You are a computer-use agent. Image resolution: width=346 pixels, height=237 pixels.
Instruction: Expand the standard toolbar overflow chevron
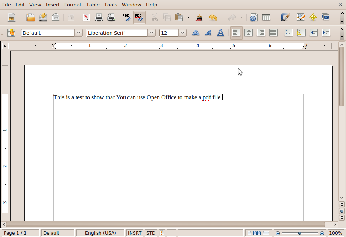pos(342,14)
